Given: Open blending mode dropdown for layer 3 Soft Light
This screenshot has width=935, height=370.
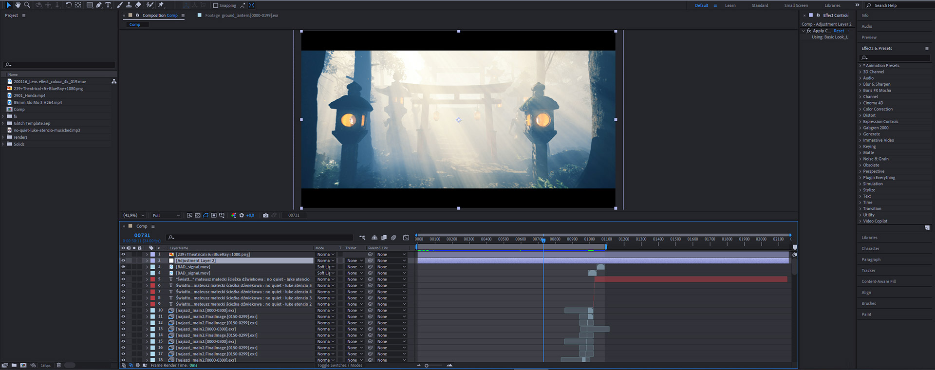Looking at the screenshot, I should click(326, 267).
